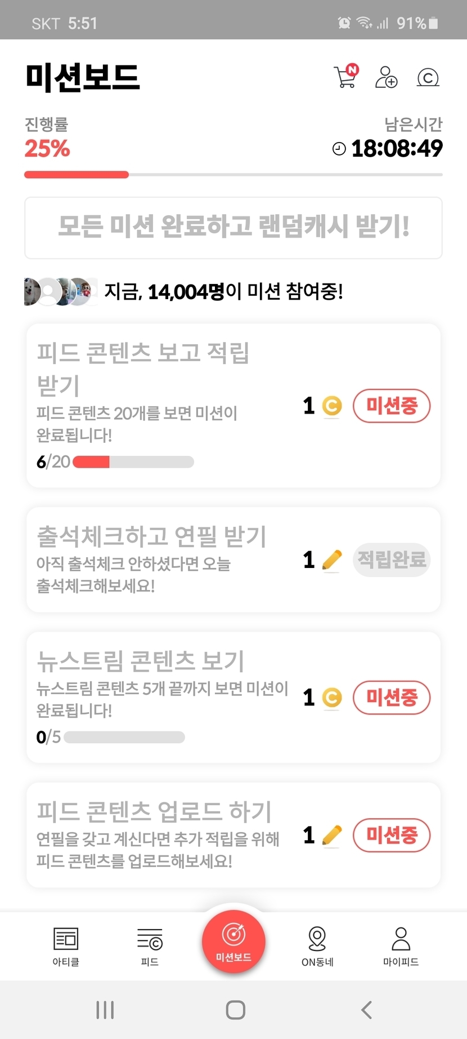Tap the overall 25% mission progress bar
Viewport: 467px width, 1039px height.
click(233, 175)
